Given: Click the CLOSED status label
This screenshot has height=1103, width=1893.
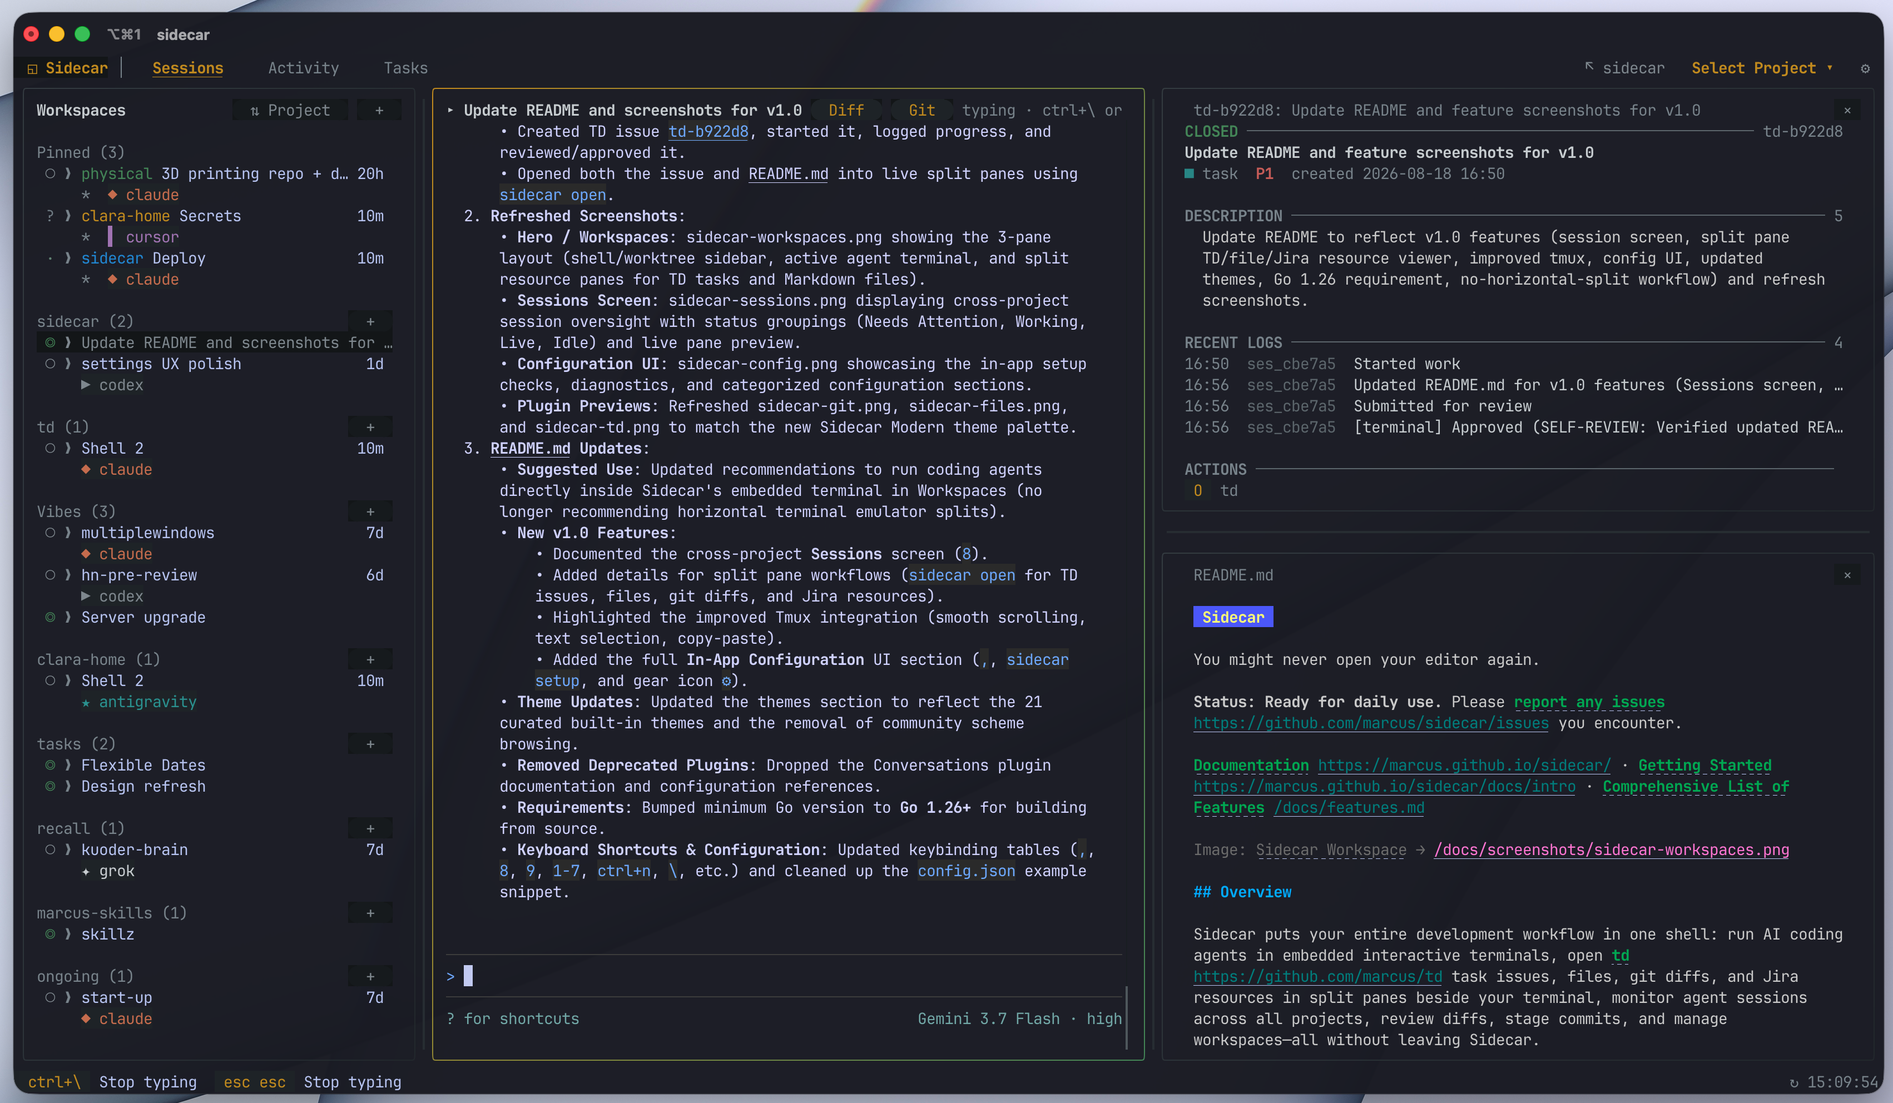Looking at the screenshot, I should tap(1211, 131).
